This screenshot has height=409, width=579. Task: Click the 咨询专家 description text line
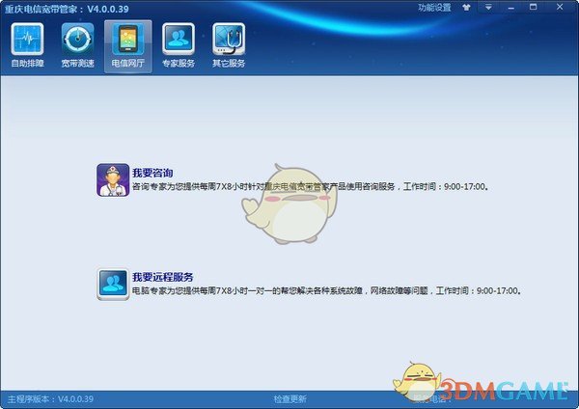[x=311, y=187]
